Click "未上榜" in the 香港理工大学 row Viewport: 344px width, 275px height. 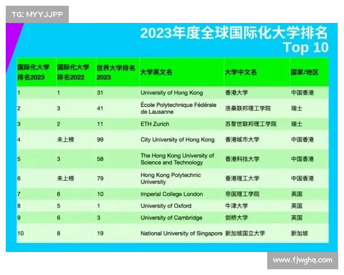pos(65,178)
